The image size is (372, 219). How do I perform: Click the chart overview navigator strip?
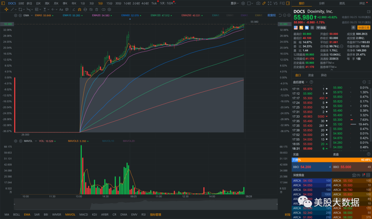tap(146, 204)
